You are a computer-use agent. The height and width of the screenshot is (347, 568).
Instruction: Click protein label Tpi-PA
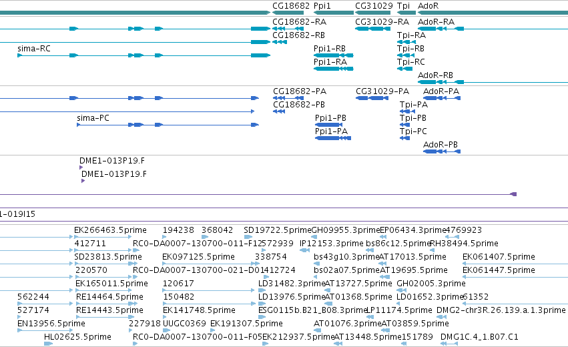pos(414,105)
